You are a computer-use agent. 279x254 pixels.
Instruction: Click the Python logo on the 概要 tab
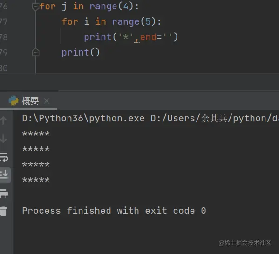click(x=14, y=100)
